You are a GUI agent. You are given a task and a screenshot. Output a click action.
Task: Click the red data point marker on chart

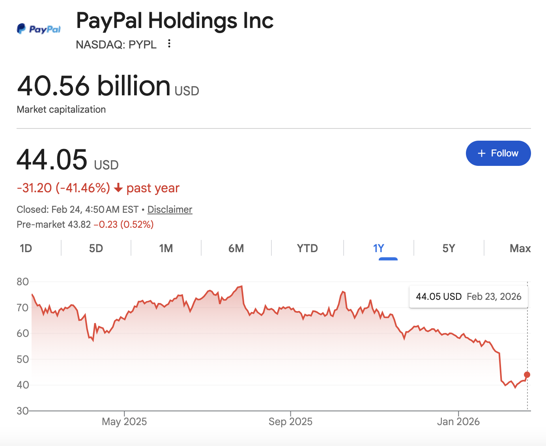coord(527,375)
